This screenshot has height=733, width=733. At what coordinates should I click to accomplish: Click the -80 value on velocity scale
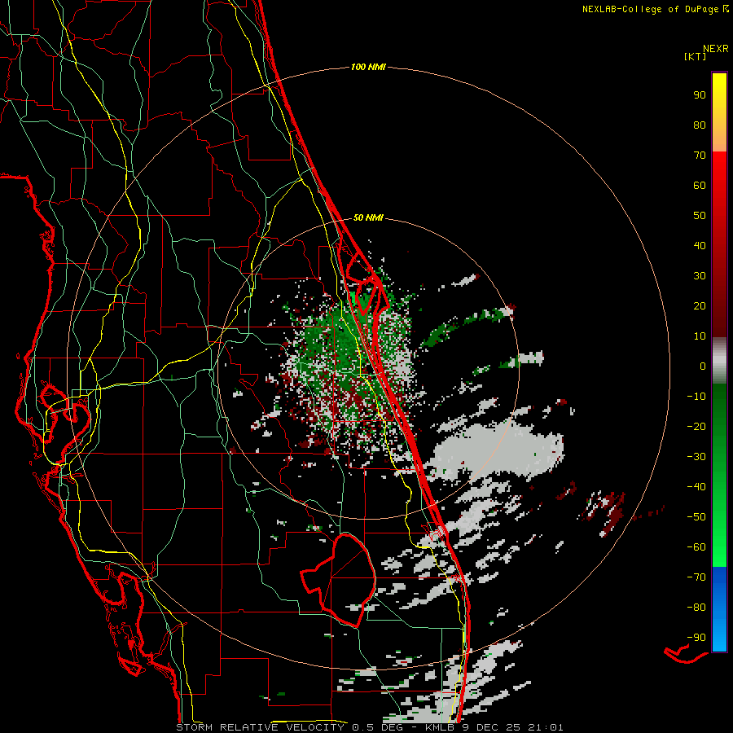pos(696,608)
